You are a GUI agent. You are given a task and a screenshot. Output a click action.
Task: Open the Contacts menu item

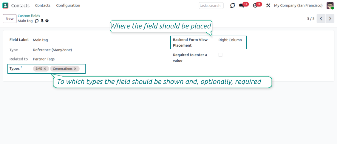(x=43, y=6)
